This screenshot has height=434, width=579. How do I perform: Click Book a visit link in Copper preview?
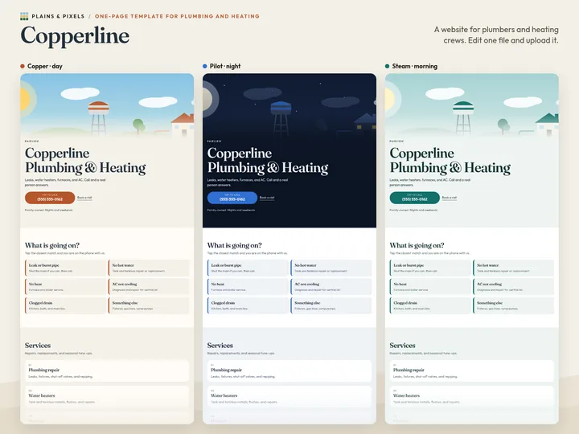[x=84, y=198]
